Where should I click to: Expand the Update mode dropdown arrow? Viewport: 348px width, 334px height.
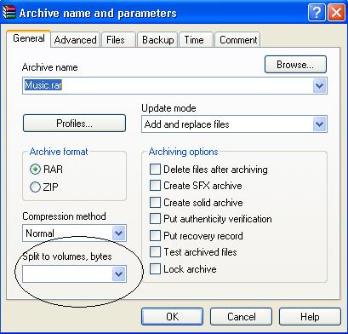tap(320, 124)
